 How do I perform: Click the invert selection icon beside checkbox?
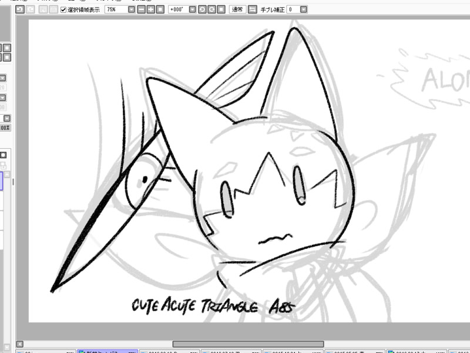53,9
